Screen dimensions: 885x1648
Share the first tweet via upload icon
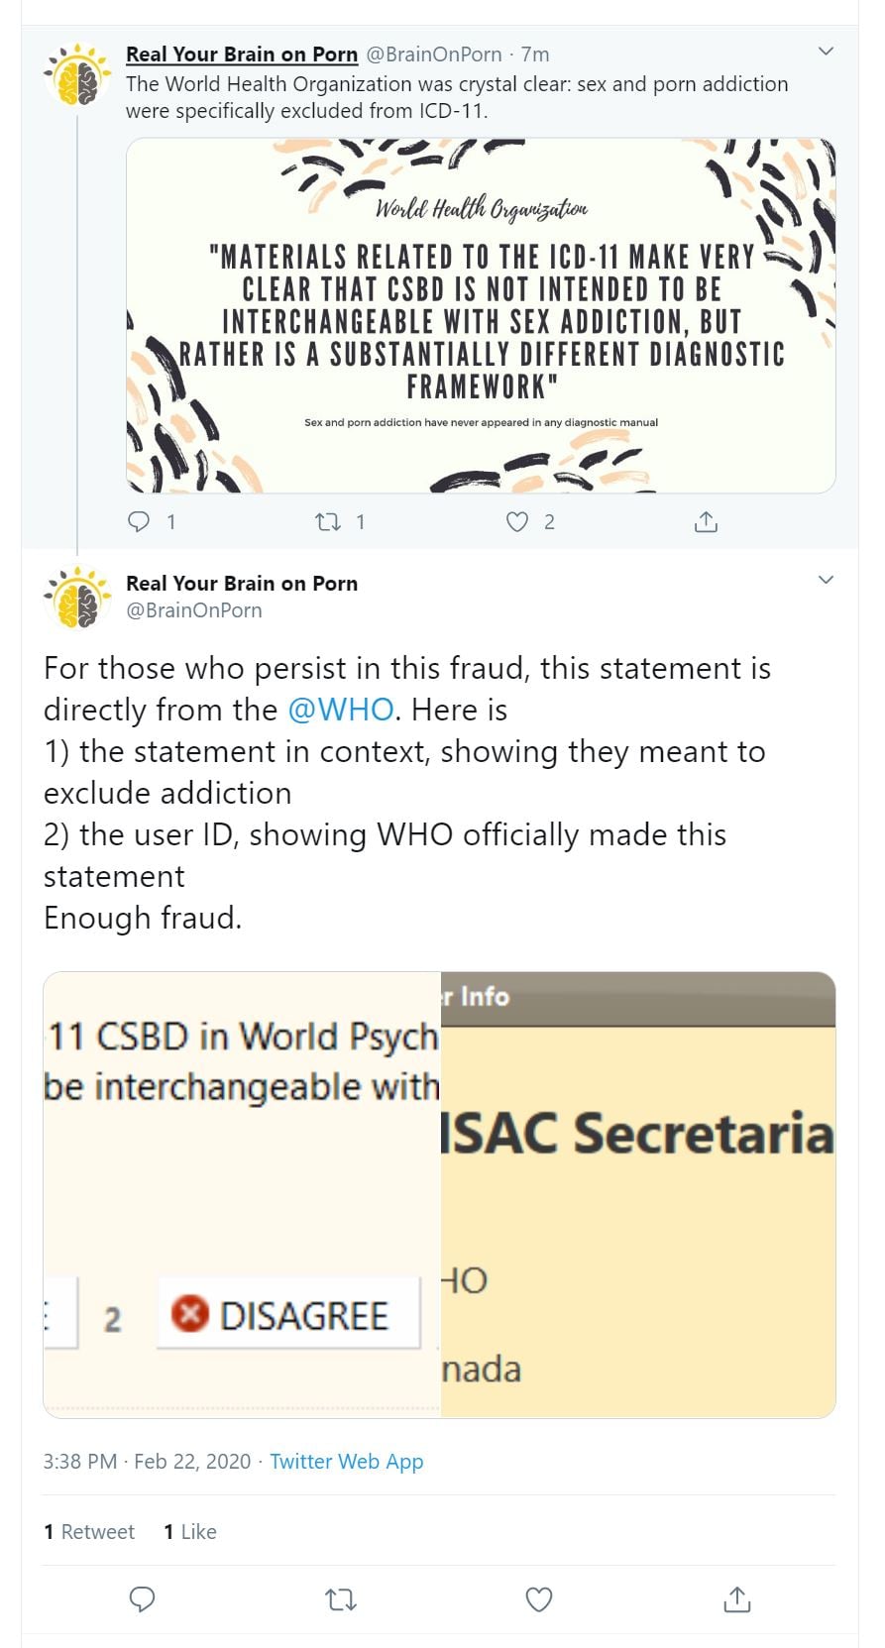[706, 521]
